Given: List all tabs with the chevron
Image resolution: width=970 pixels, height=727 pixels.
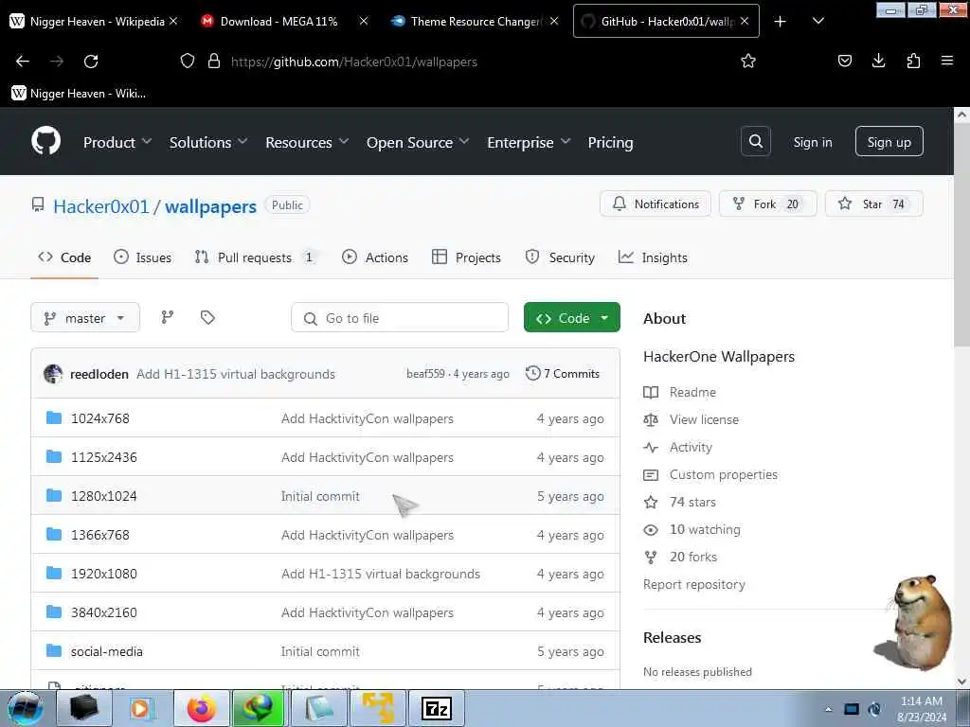Looking at the screenshot, I should click(817, 21).
